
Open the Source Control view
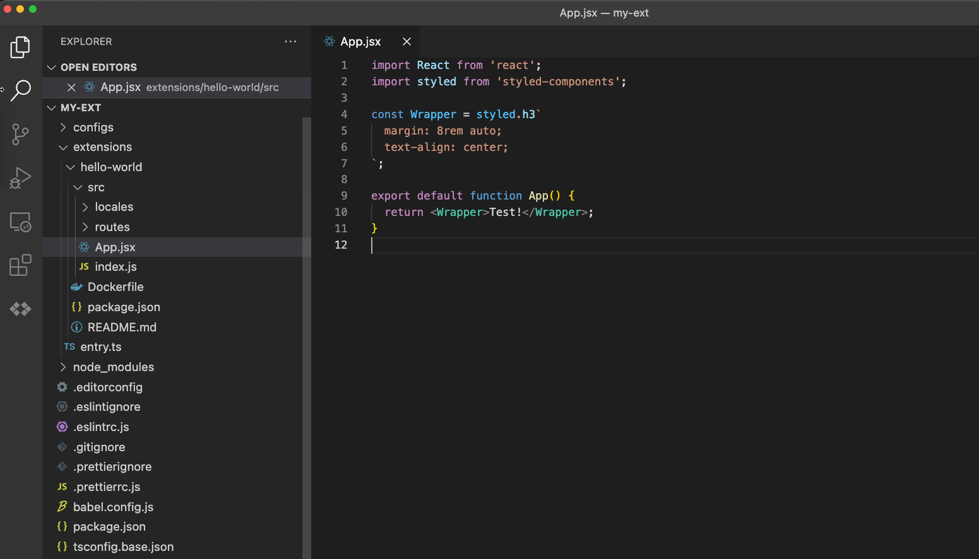[20, 134]
